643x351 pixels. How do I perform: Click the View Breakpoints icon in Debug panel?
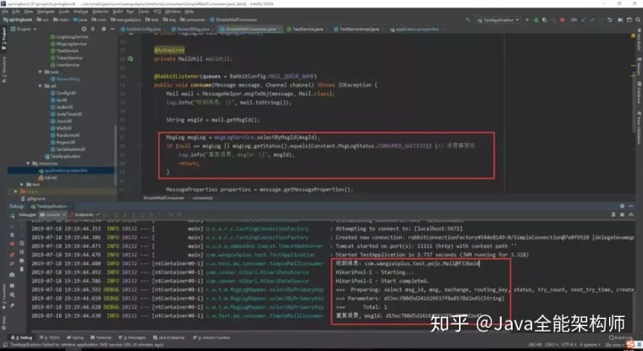pos(12,255)
